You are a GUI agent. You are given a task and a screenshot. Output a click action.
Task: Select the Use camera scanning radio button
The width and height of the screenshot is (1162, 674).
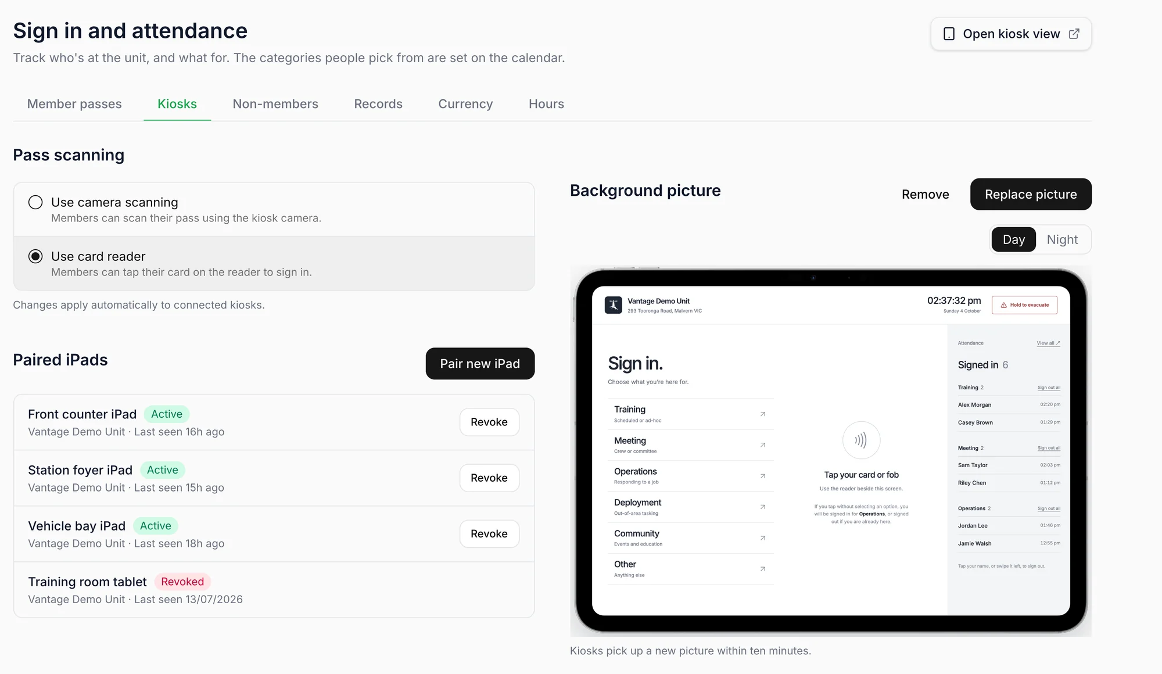tap(35, 202)
